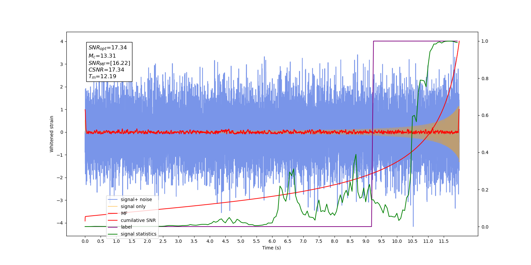Click the left y-axis tick label −4
The width and height of the screenshot is (531, 265).
[60, 223]
